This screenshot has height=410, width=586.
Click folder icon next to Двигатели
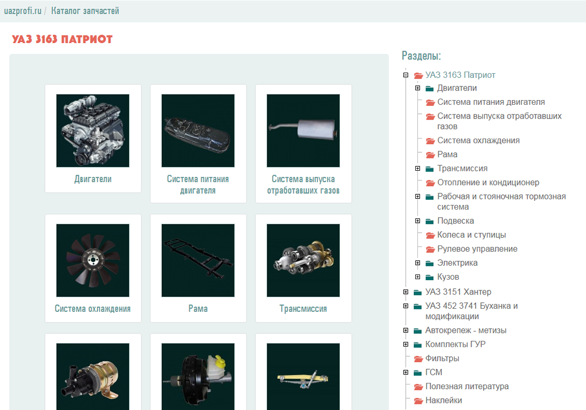430,88
